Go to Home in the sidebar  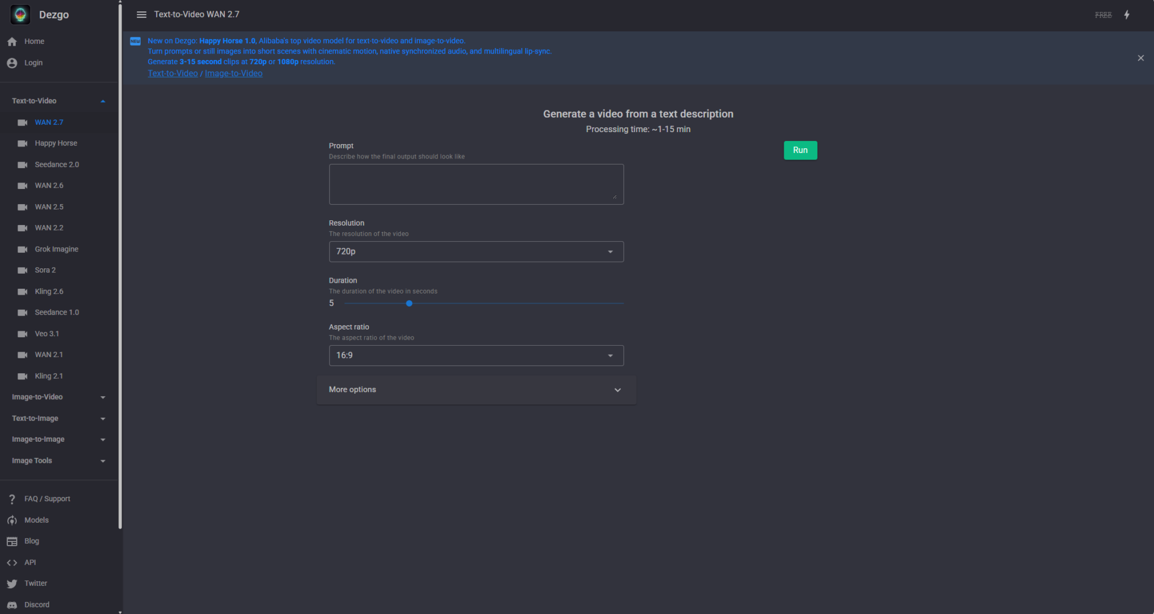pos(59,41)
